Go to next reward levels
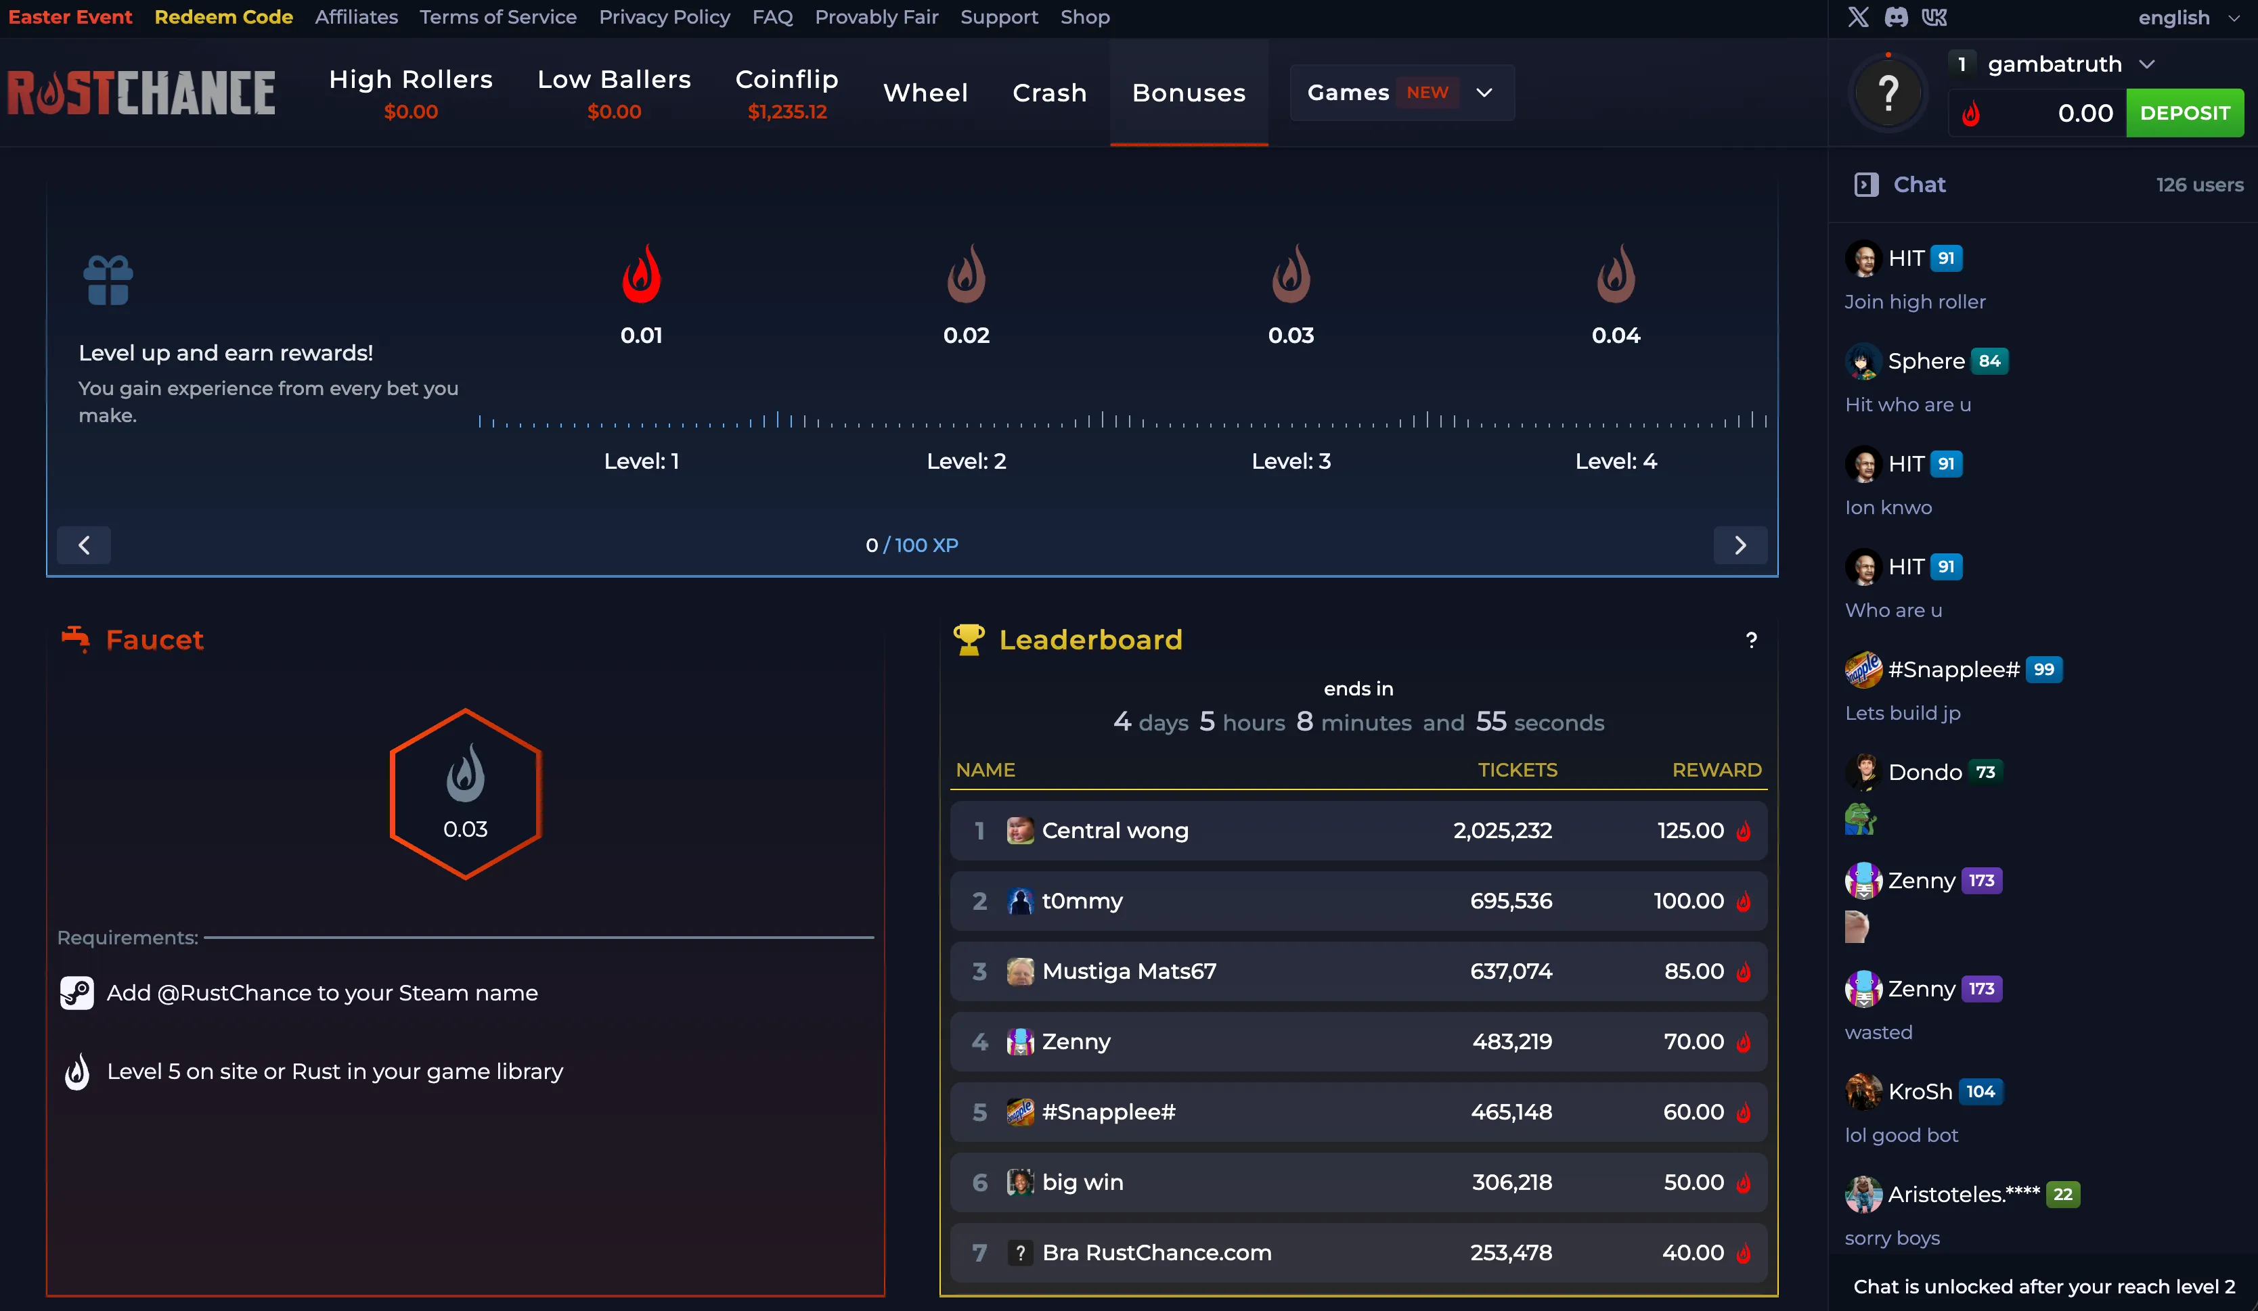 coord(1740,545)
